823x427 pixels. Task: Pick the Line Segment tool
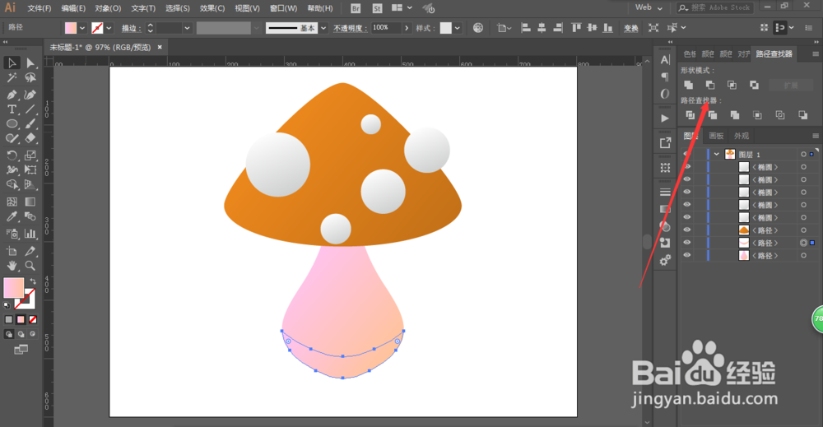pyautogui.click(x=30, y=109)
